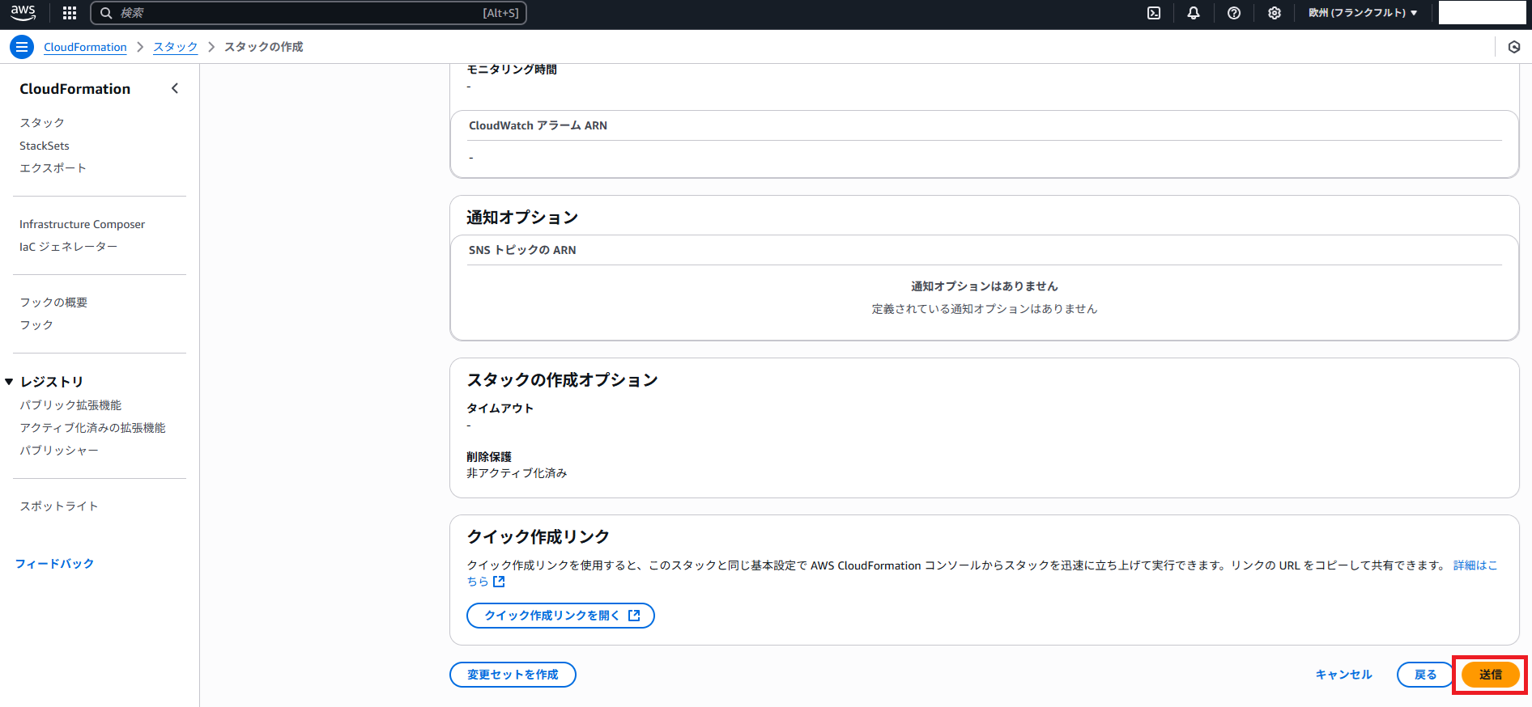Expand the 欧州 (フランクフルト) region dropdown

1363,13
